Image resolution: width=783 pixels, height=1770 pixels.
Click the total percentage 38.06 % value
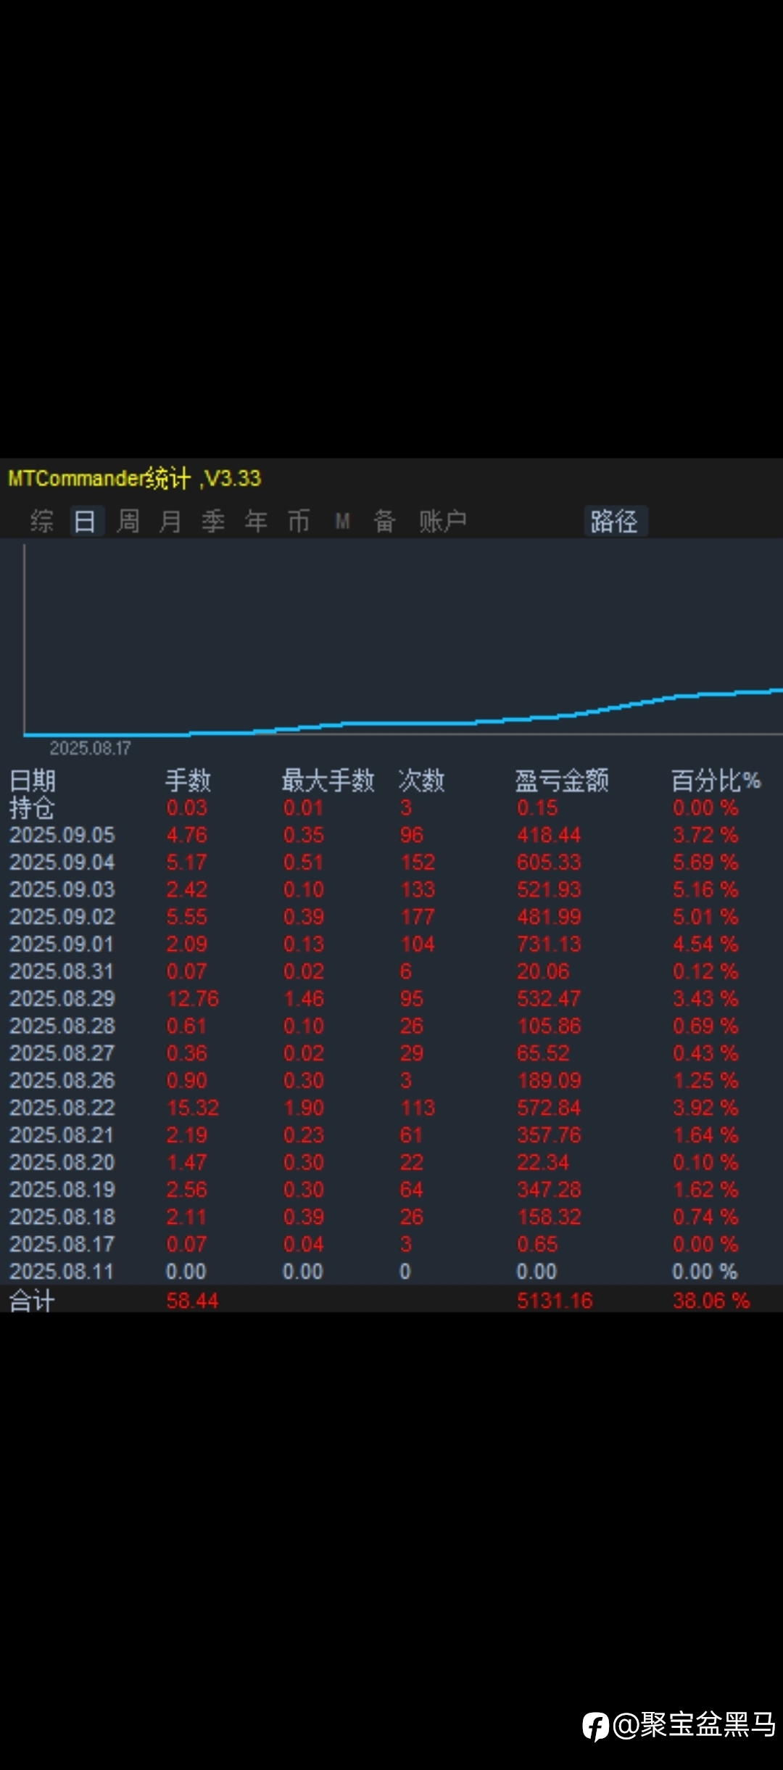[x=711, y=1301]
